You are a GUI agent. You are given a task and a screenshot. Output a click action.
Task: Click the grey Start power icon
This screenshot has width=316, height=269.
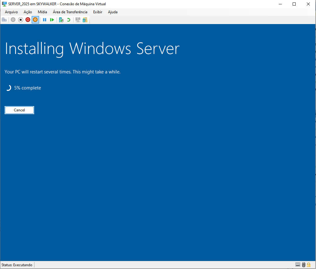click(13, 20)
